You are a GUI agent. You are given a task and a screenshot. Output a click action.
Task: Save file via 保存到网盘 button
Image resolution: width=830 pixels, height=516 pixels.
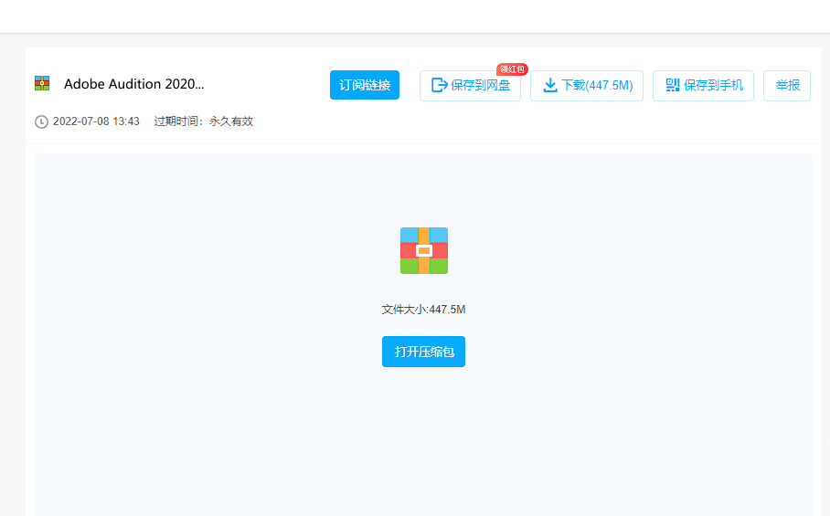click(x=470, y=86)
